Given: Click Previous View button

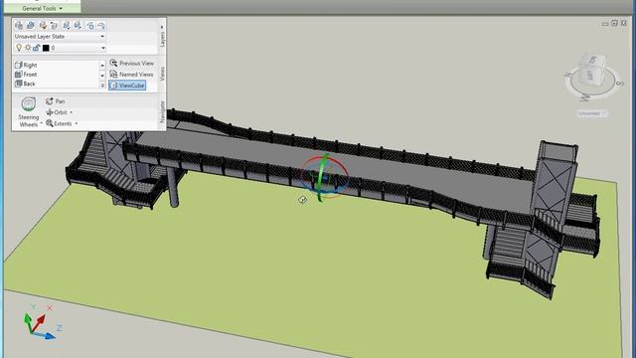Looking at the screenshot, I should click(x=132, y=64).
